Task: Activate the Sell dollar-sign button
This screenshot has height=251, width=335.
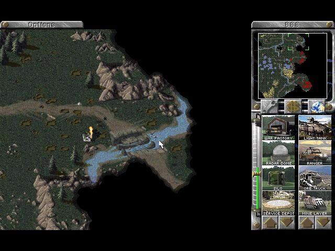Action: (293, 106)
